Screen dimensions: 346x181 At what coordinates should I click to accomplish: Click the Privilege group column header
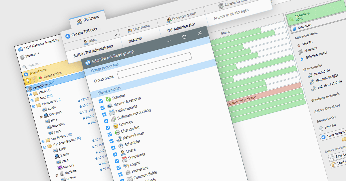coord(181,17)
